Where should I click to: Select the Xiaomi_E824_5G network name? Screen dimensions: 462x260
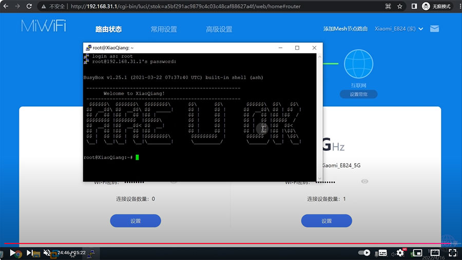[341, 166]
